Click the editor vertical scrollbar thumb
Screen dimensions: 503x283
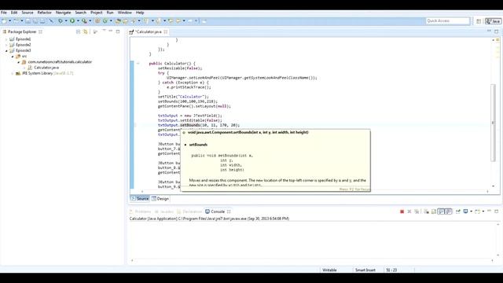493,123
